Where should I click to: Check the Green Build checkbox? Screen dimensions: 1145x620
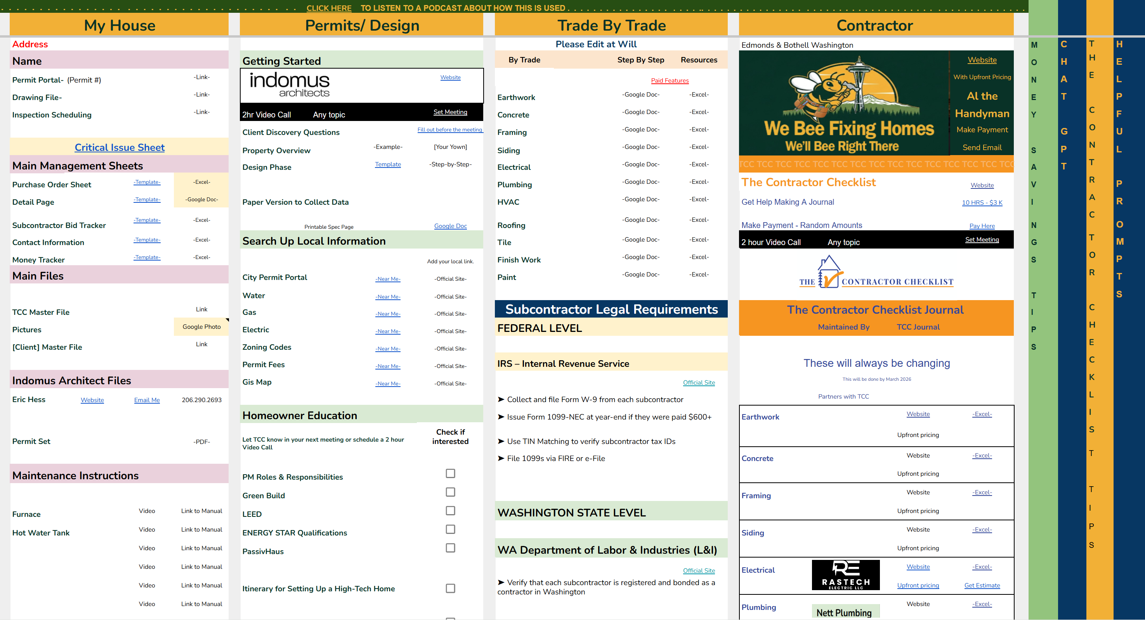click(450, 492)
